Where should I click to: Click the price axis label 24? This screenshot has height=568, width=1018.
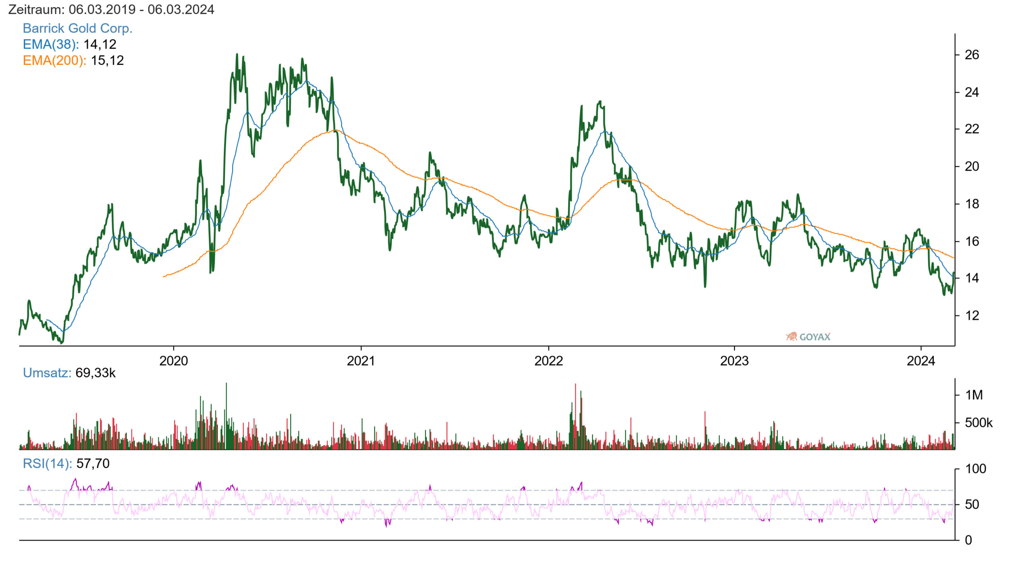click(x=972, y=93)
